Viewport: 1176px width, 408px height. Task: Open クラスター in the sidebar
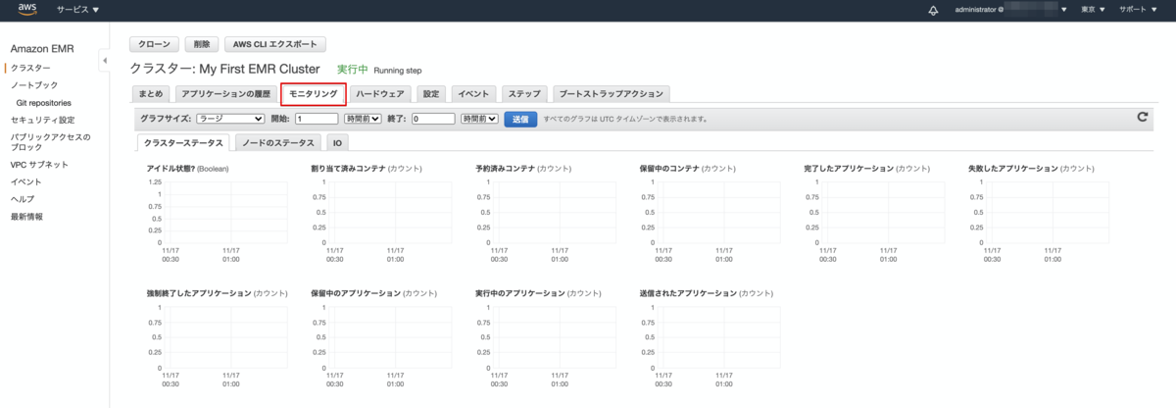(30, 68)
